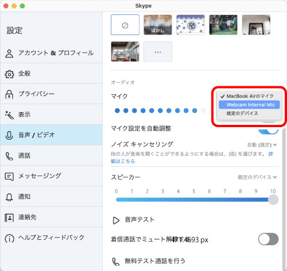Click the マイク label
287x271 pixels.
tap(119, 96)
